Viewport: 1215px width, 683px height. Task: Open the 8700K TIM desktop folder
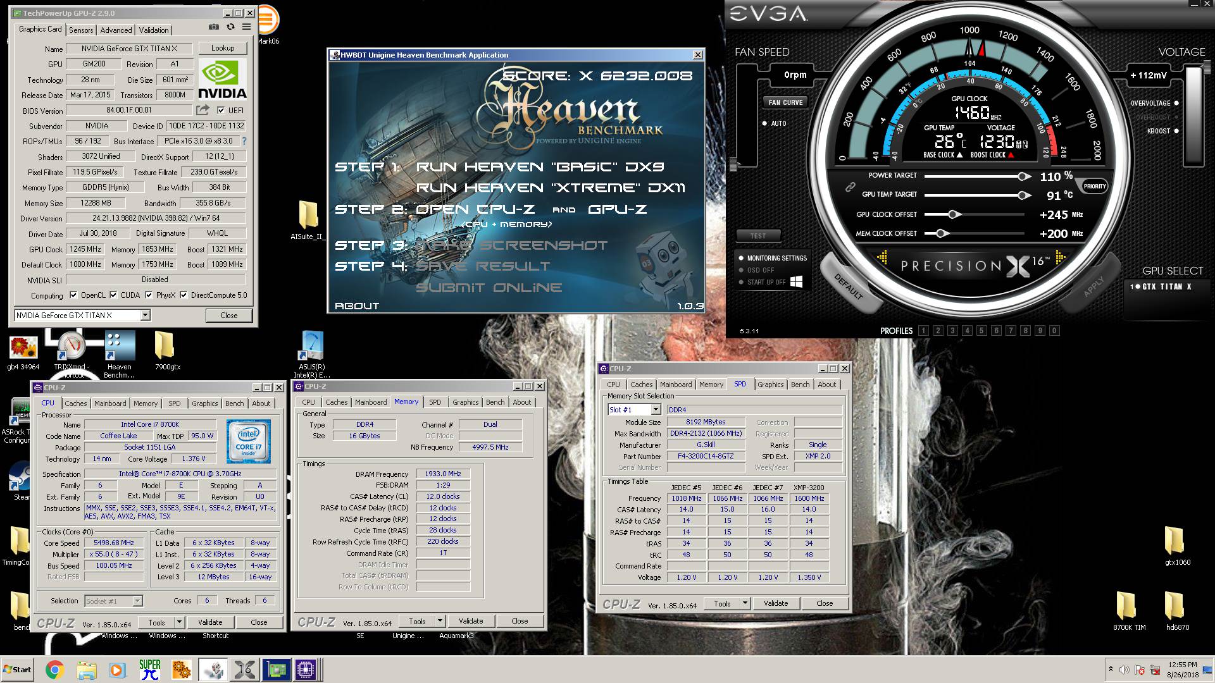pyautogui.click(x=1129, y=611)
